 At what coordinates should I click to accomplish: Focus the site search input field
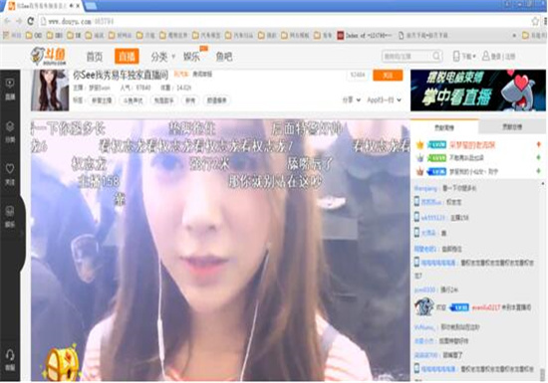click(408, 56)
